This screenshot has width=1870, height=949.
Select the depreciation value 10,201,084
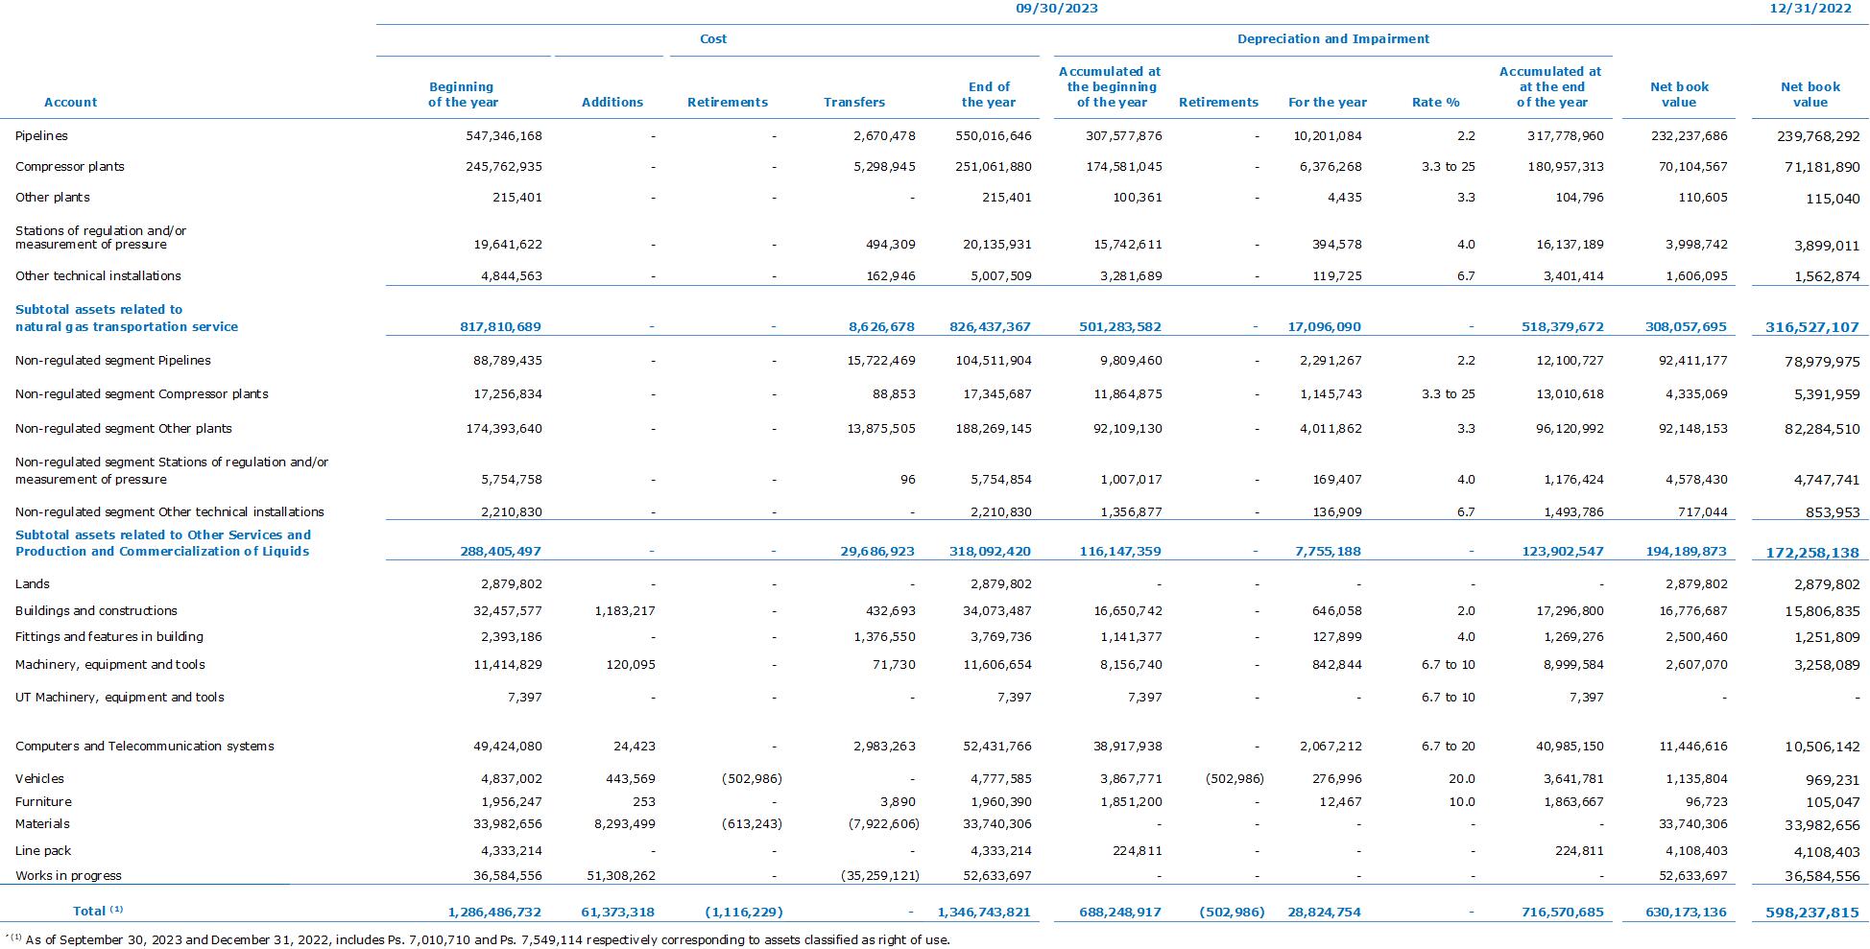[1328, 136]
